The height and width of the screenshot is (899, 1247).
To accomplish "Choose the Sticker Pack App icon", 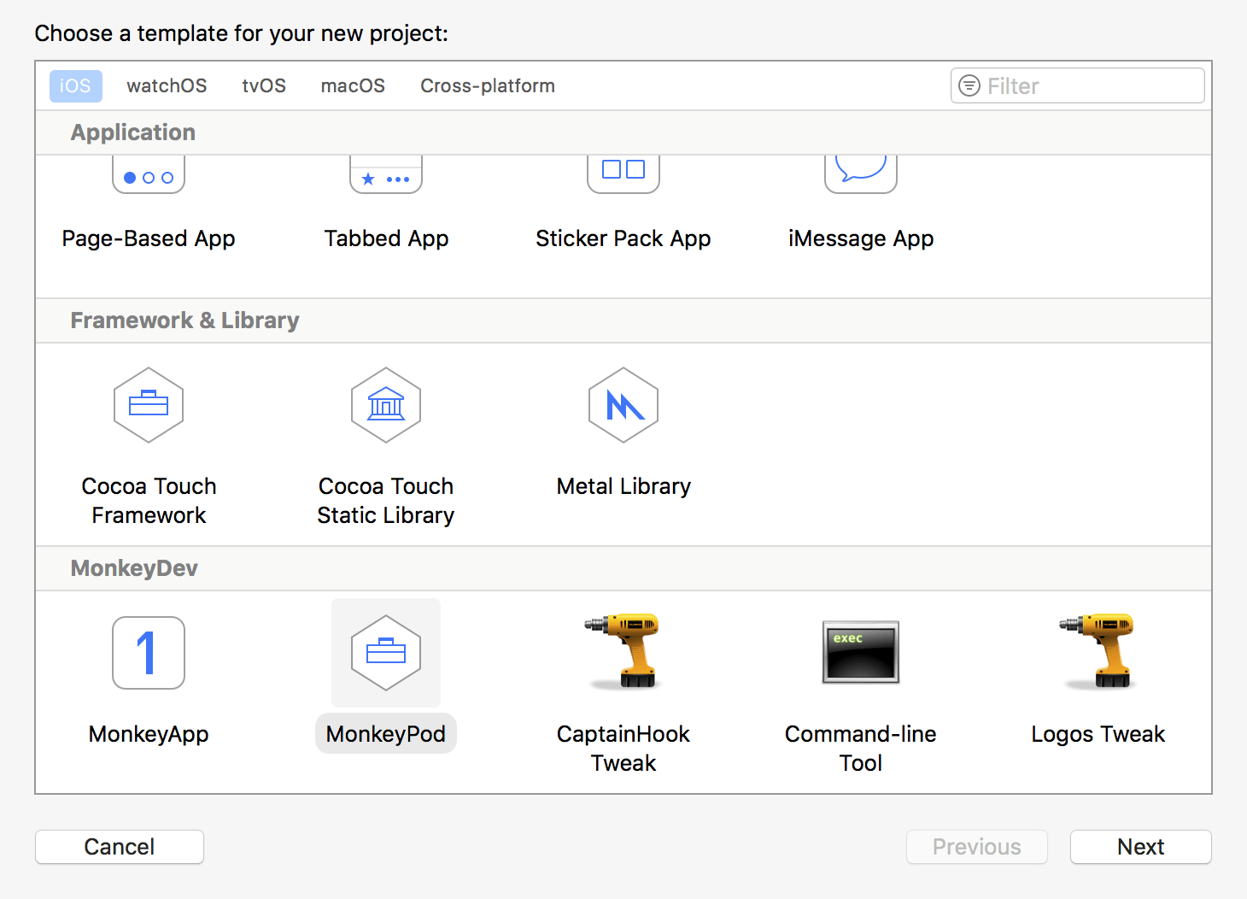I will click(623, 175).
